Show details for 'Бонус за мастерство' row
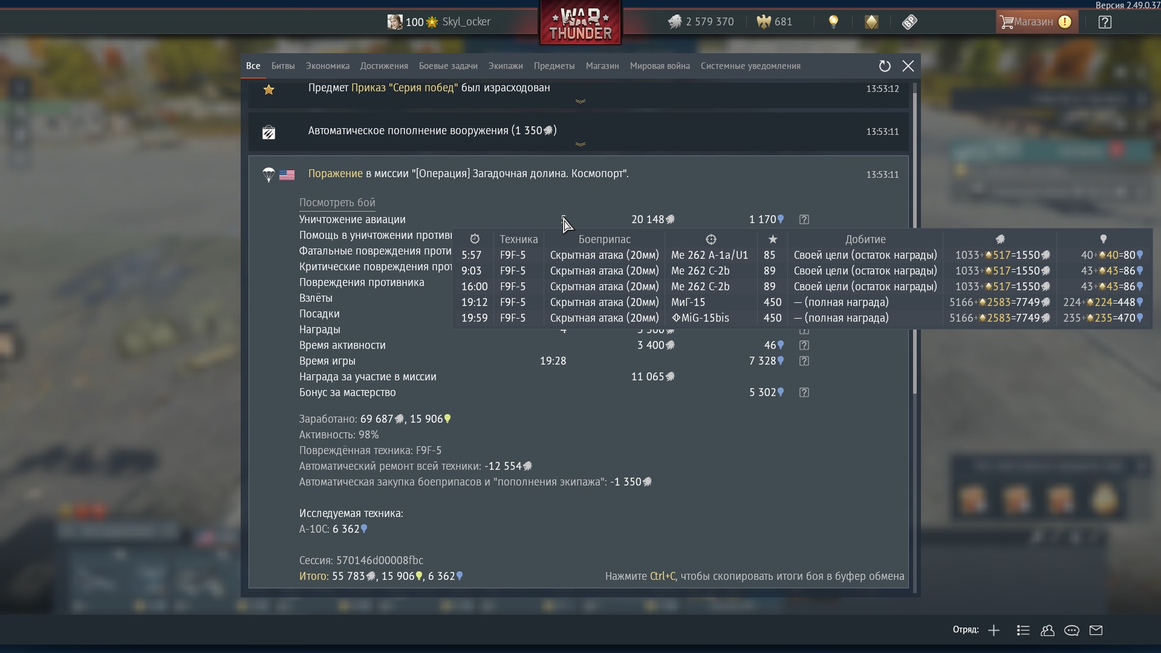The width and height of the screenshot is (1161, 653). 804,392
